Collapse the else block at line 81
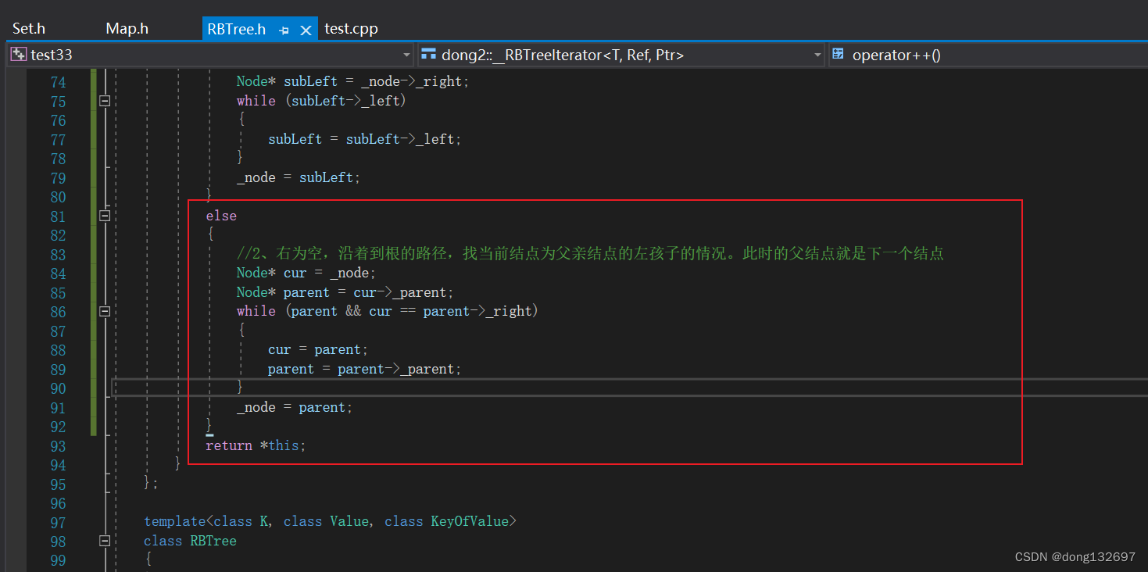The height and width of the screenshot is (572, 1148). point(105,216)
